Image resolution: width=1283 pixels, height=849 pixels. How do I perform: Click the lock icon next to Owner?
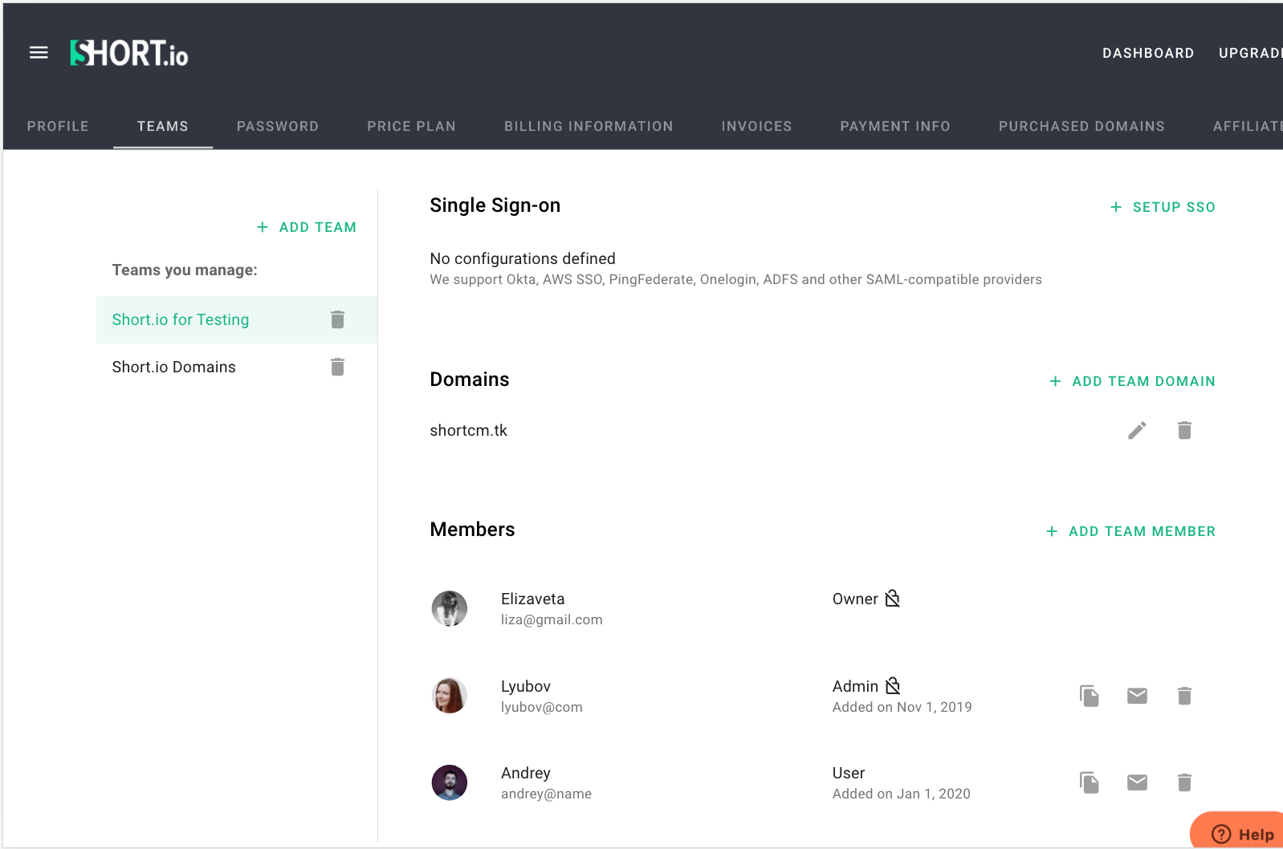(x=893, y=599)
